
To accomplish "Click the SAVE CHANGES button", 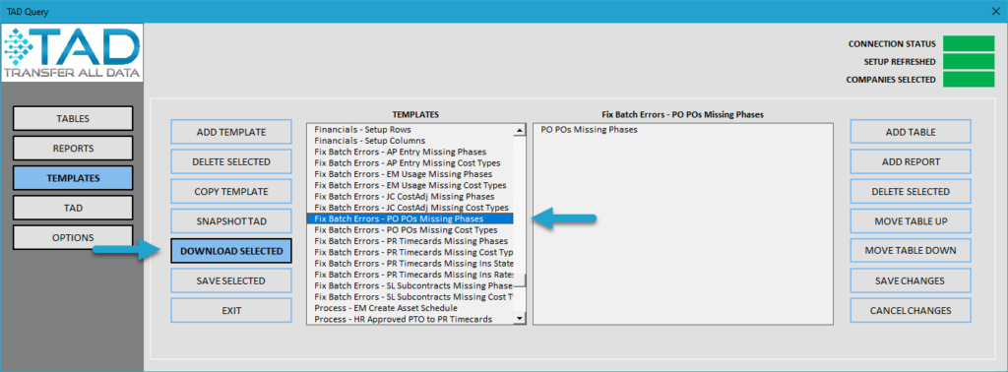I will coord(911,280).
